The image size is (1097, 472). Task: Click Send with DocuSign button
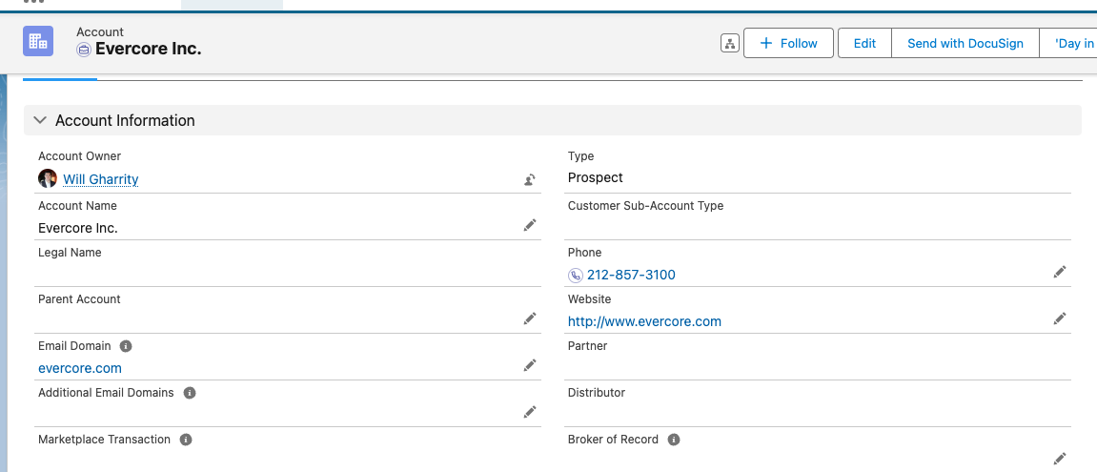tap(965, 44)
